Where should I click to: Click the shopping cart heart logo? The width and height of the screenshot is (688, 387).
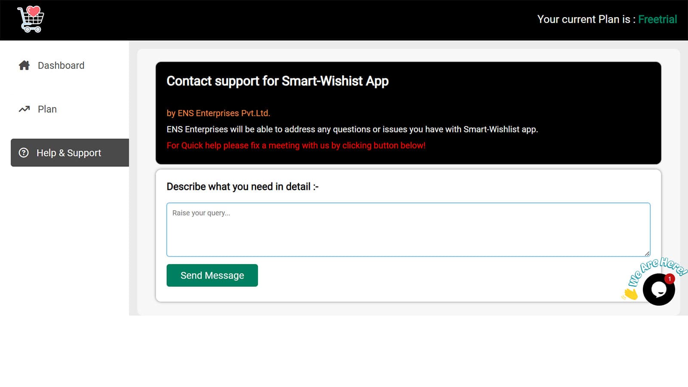pyautogui.click(x=31, y=19)
